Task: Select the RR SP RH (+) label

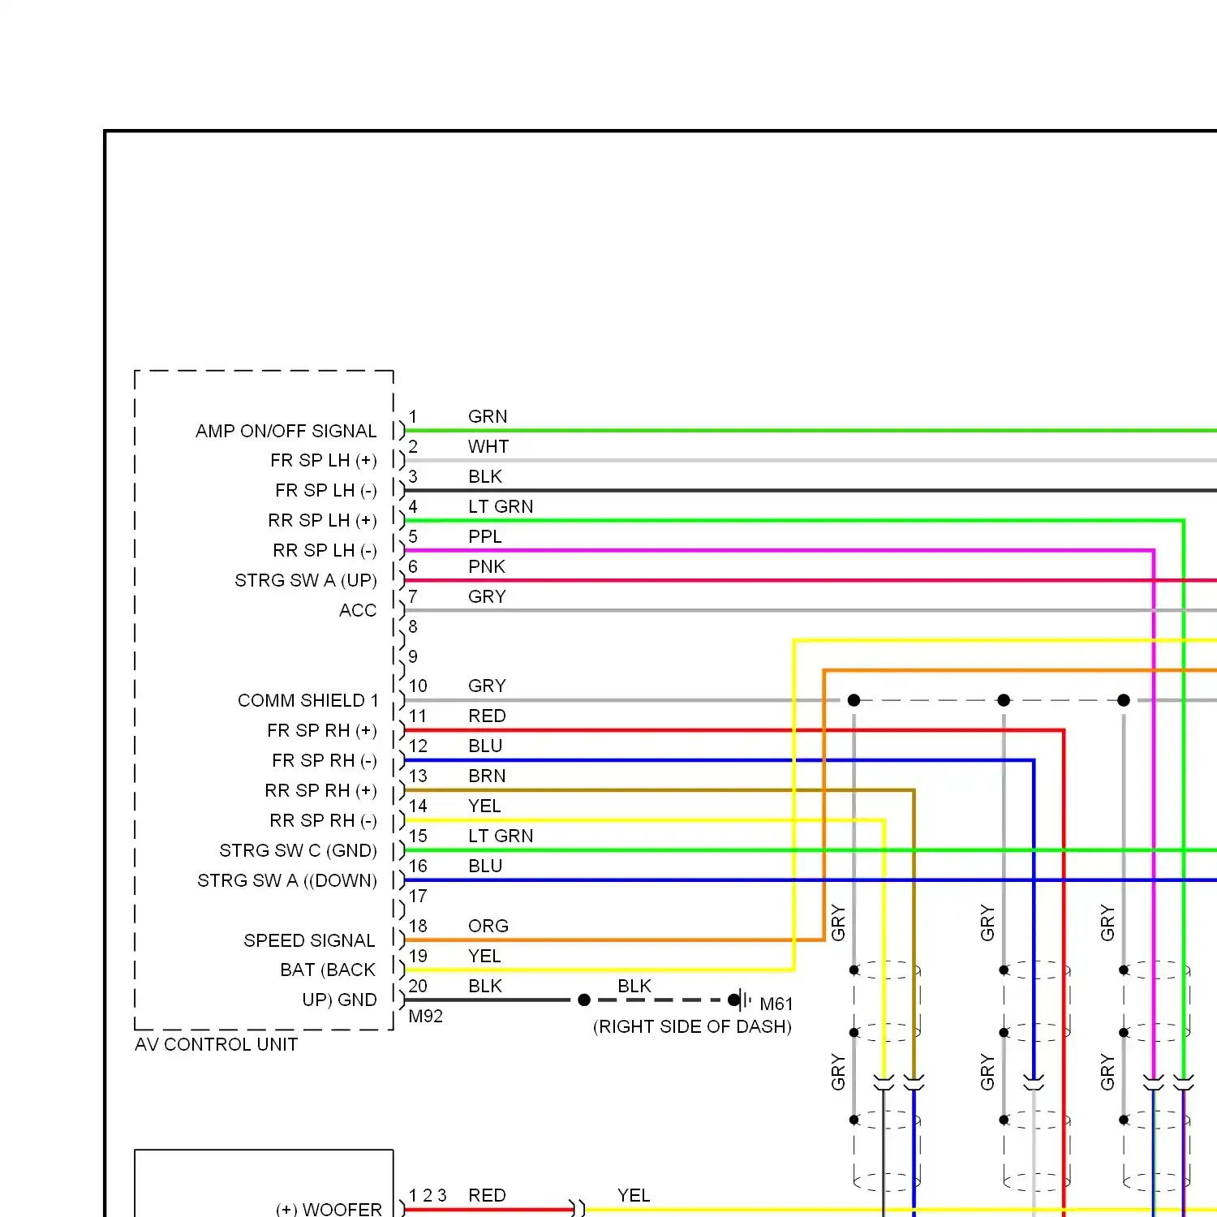Action: pos(321,791)
